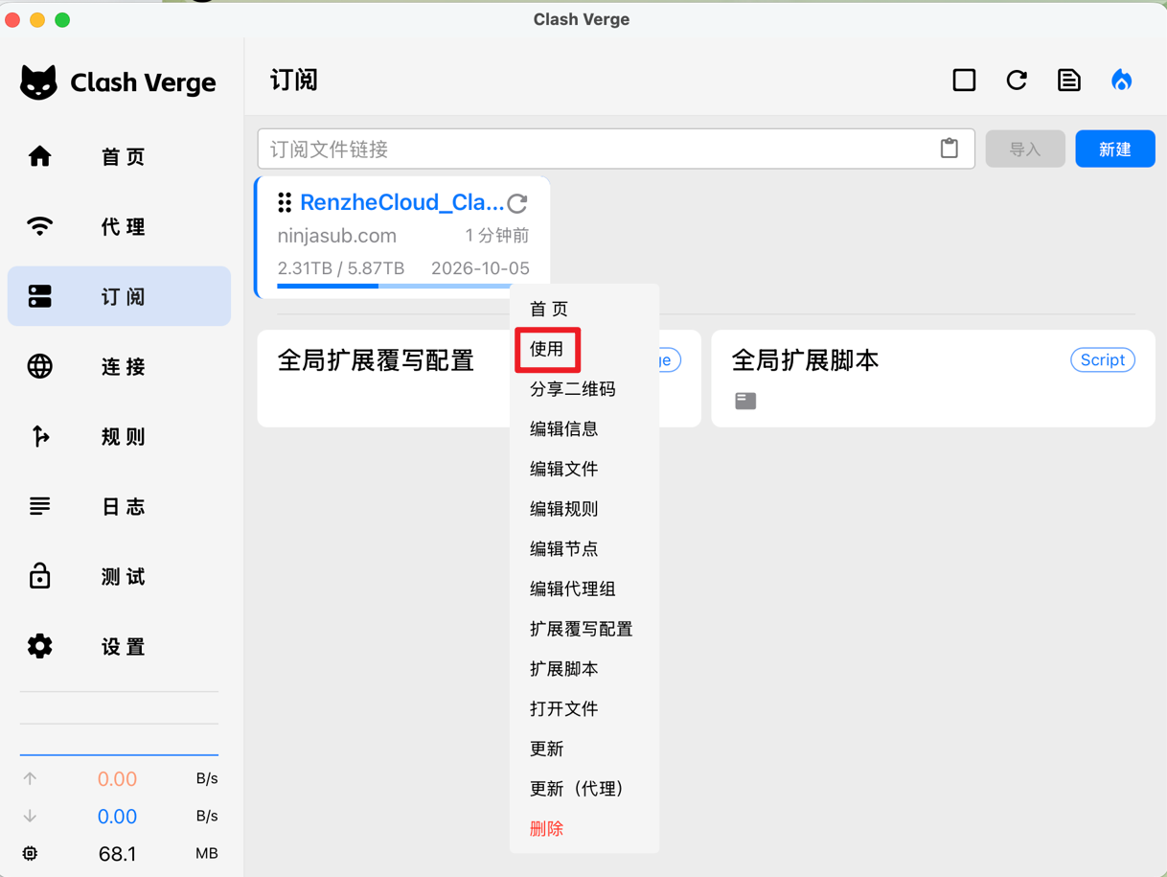Select 扩展脚本 from context menu
Screen dimensions: 1167x877
[x=584, y=669]
